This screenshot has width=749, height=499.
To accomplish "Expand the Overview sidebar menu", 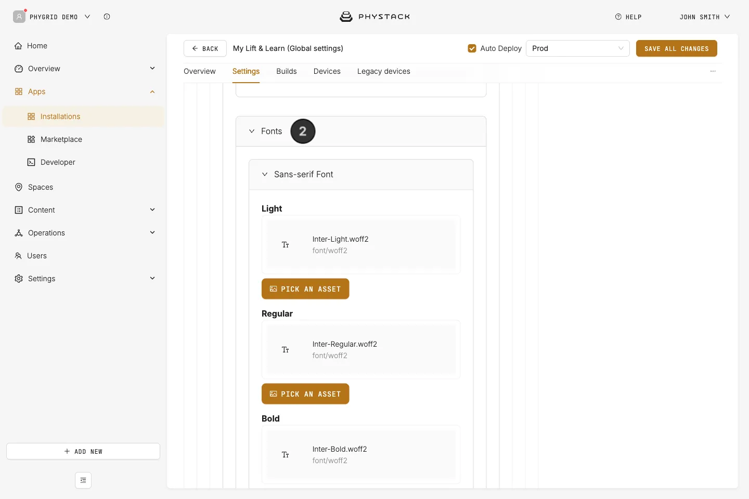I will [x=152, y=69].
